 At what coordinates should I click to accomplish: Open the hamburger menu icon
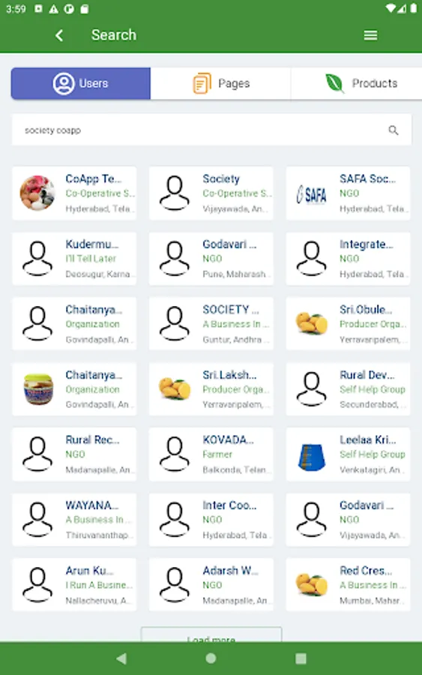coord(370,35)
